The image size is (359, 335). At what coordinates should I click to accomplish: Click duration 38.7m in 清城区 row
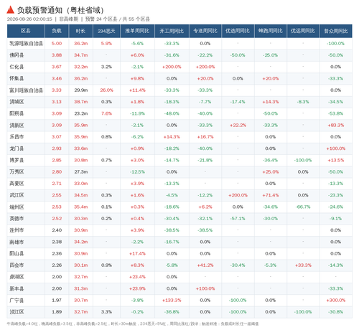81,102
